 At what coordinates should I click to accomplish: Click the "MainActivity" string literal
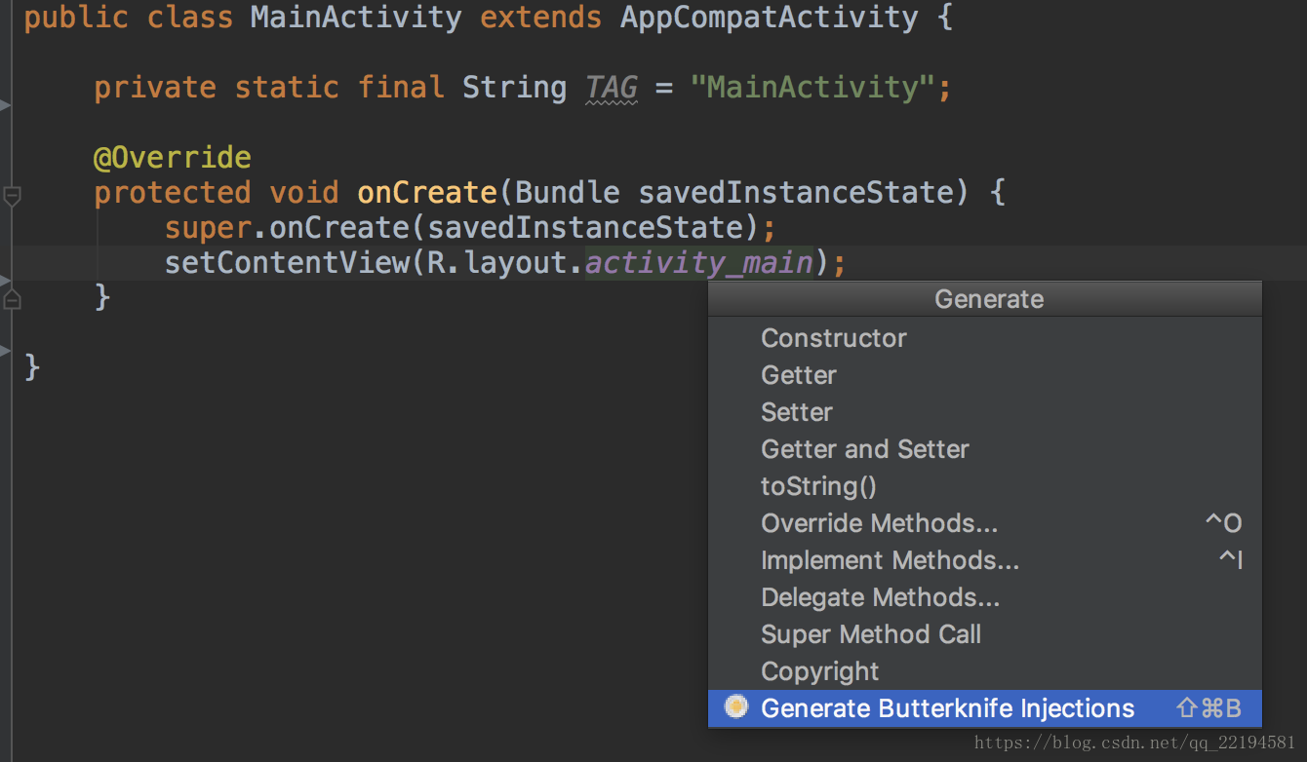812,88
